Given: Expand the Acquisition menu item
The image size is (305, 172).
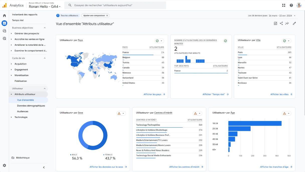Looking at the screenshot, I should point(11,64).
